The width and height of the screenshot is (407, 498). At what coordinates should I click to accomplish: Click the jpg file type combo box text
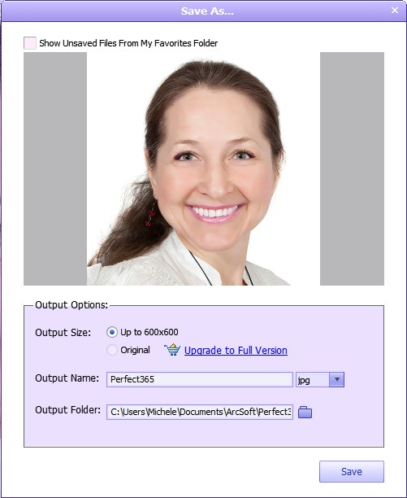(313, 379)
